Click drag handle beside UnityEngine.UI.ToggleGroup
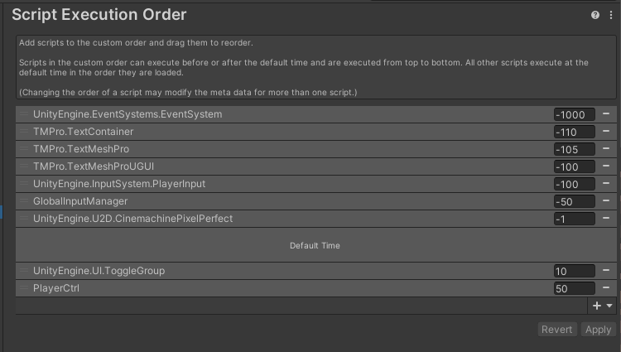Image resolution: width=621 pixels, height=352 pixels. coord(24,271)
